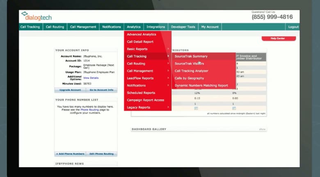Expand the Basic Reports submenu
Image resolution: width=320 pixels, height=177 pixels.
pos(137,49)
